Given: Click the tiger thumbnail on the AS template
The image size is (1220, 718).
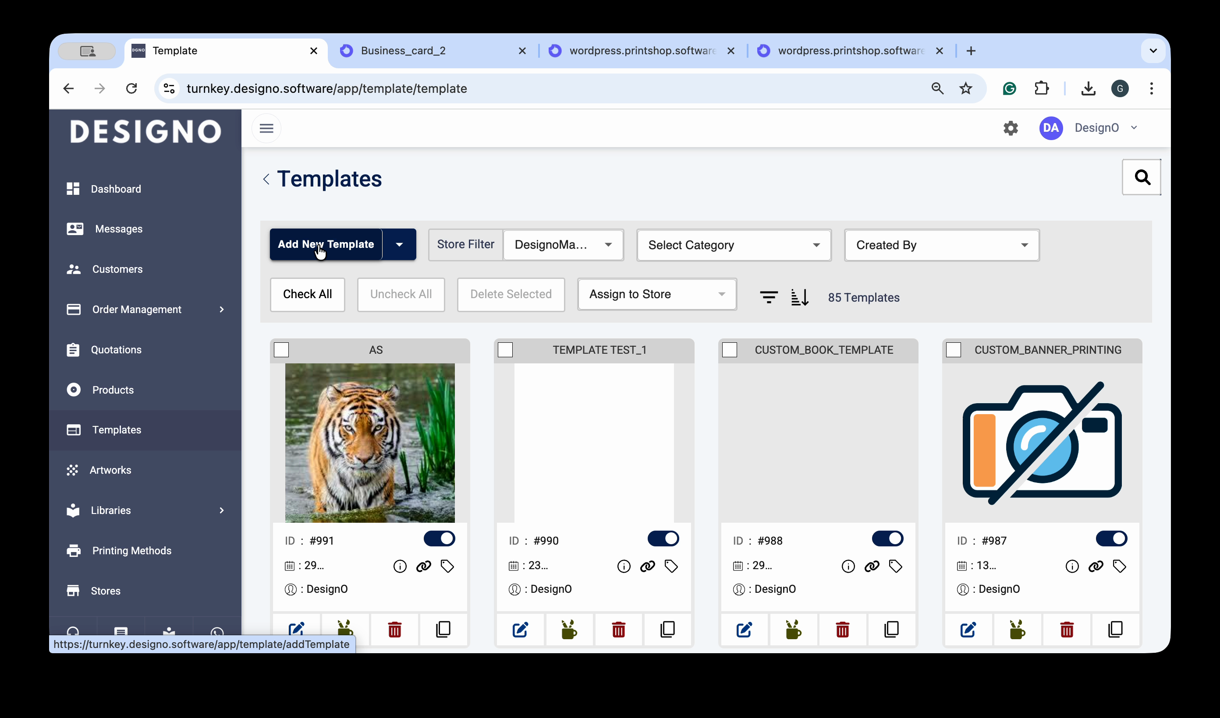Looking at the screenshot, I should click(x=370, y=443).
